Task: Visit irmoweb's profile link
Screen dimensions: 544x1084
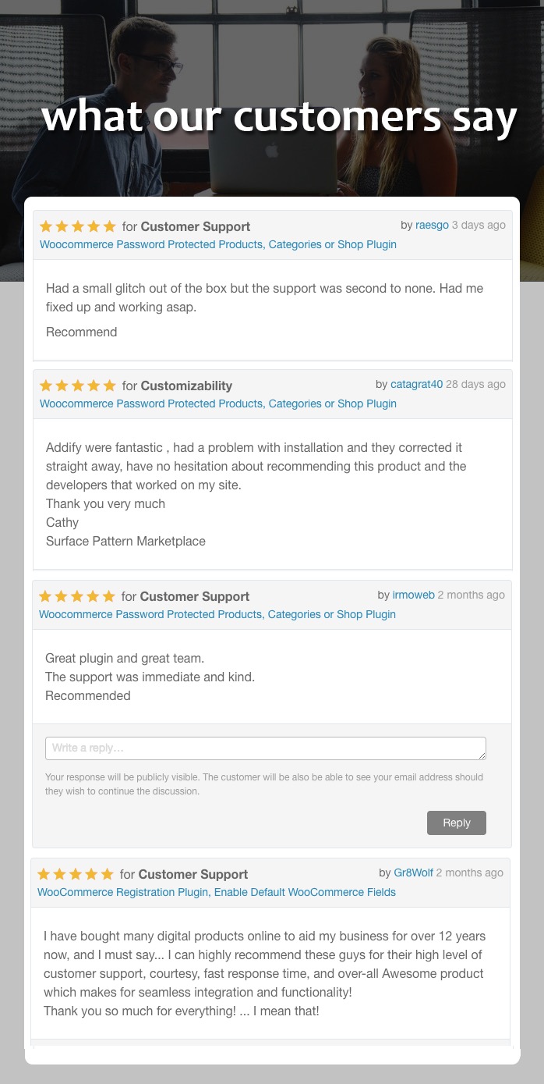Action: (x=414, y=595)
